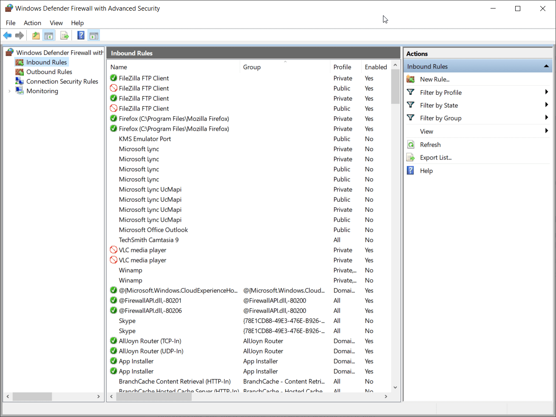Click the funnel icon beside Filter by Profile

411,92
